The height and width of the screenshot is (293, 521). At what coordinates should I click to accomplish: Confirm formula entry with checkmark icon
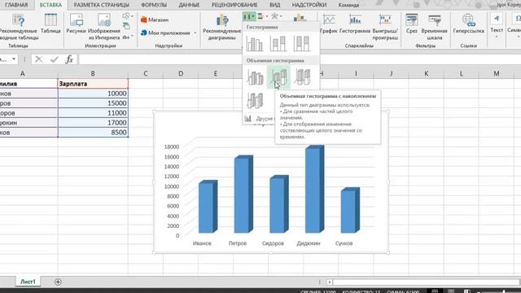pos(55,59)
